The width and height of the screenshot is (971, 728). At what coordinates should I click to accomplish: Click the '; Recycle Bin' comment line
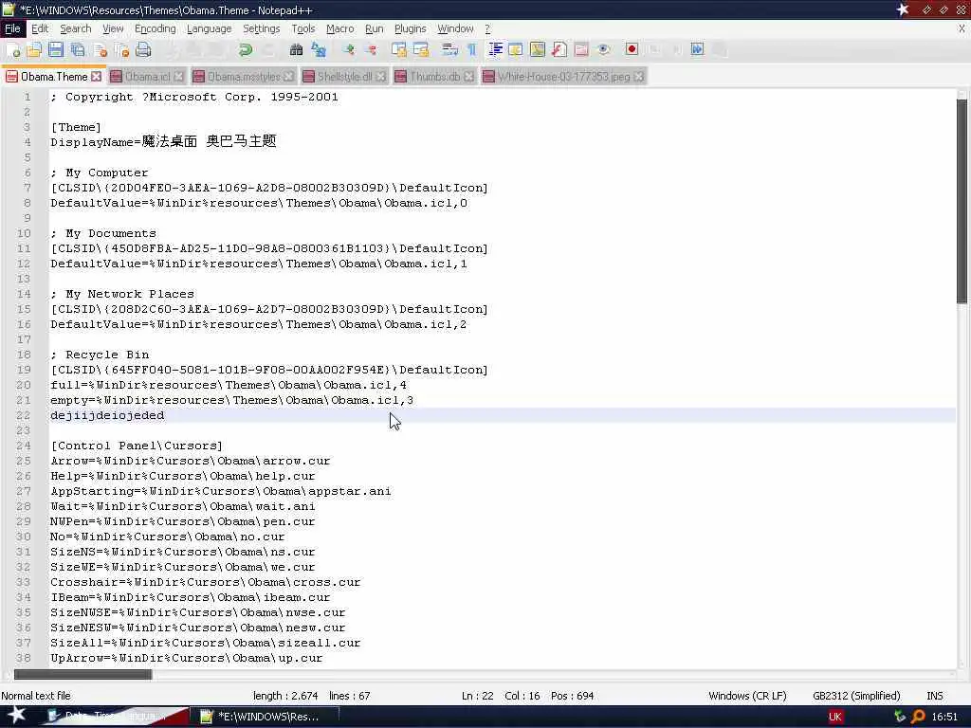pos(100,355)
